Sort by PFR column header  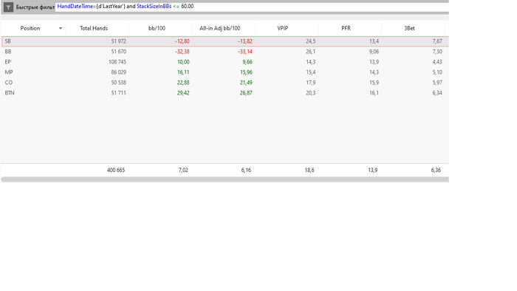[346, 28]
